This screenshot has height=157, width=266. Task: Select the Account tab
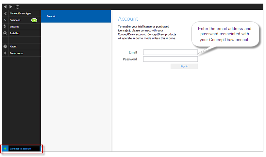[76, 16]
